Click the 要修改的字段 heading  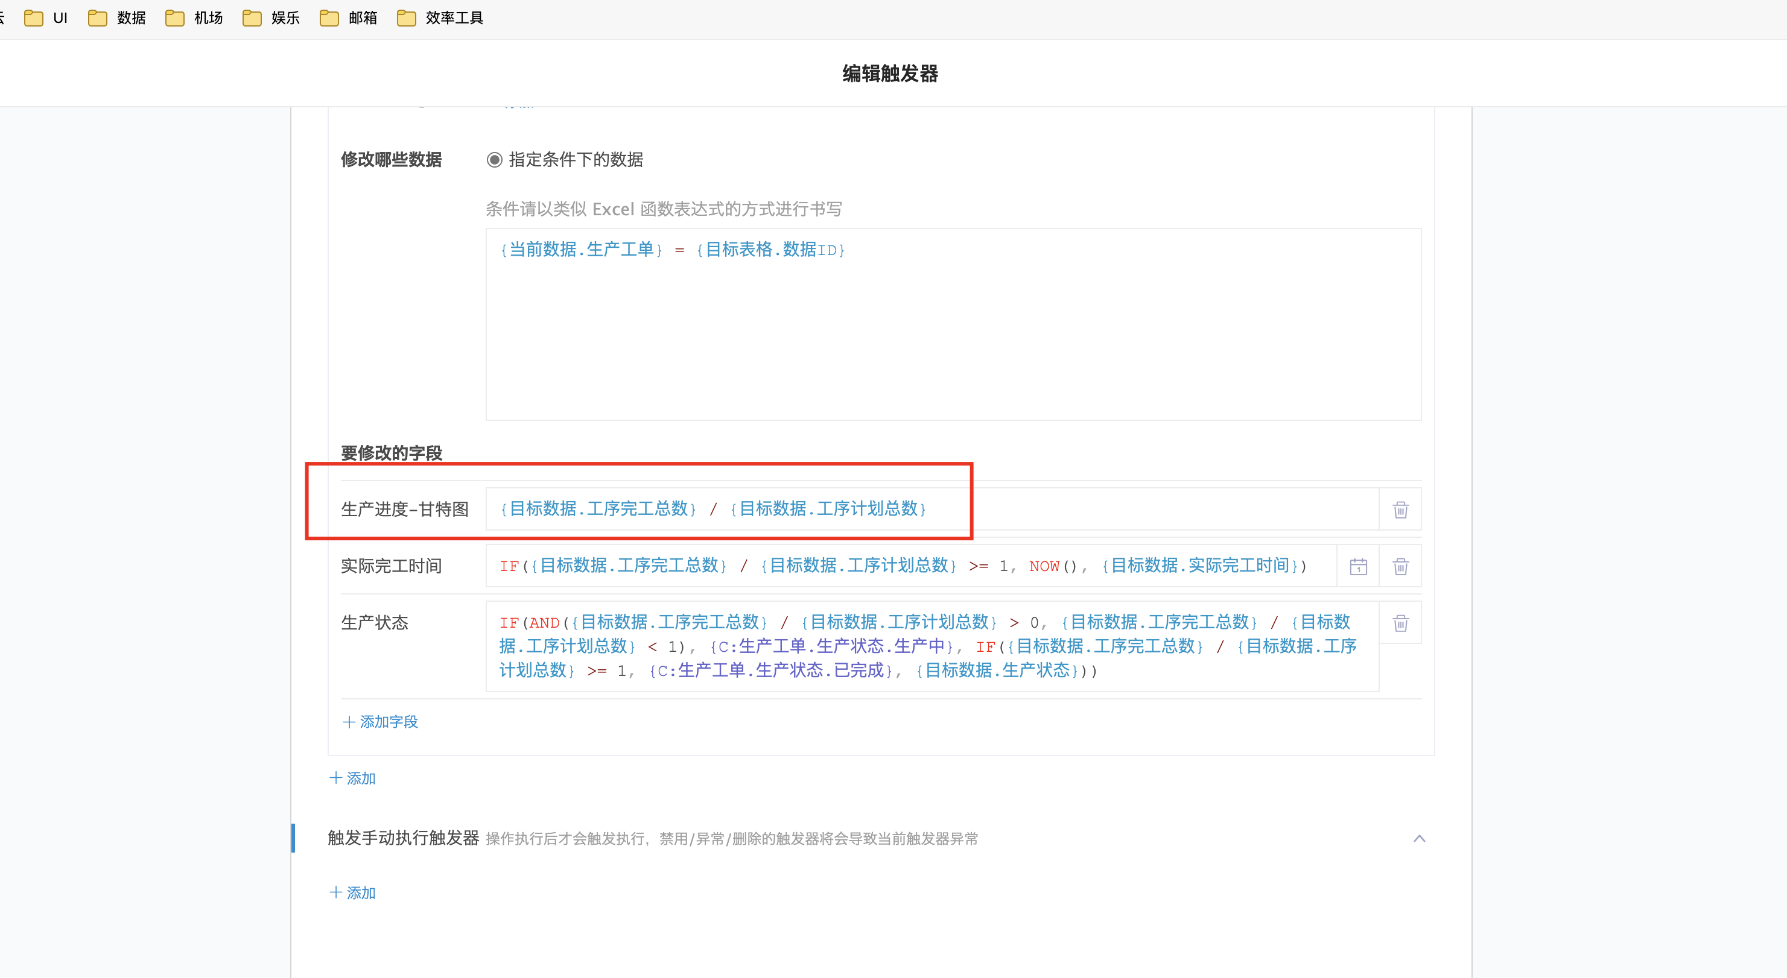click(x=392, y=453)
